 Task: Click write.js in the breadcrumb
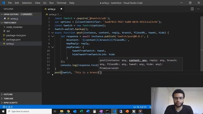[53, 15]
